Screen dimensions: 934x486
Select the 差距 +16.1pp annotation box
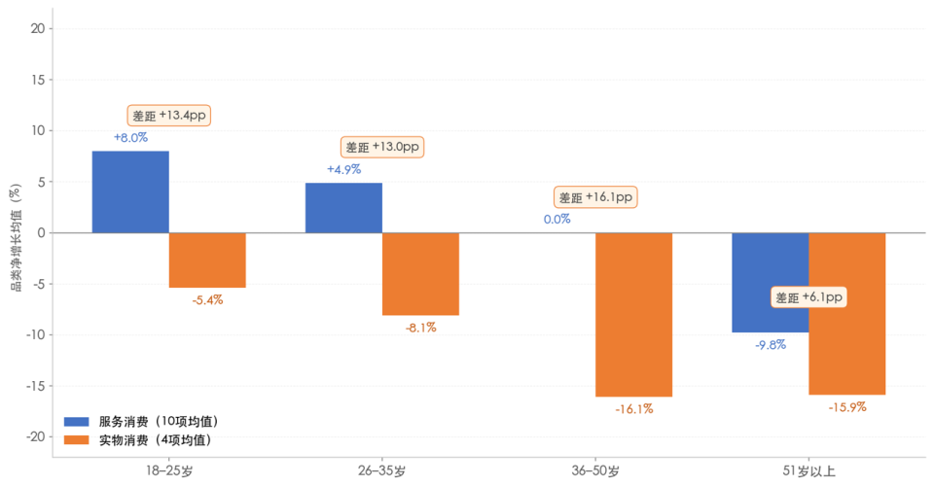pos(595,197)
